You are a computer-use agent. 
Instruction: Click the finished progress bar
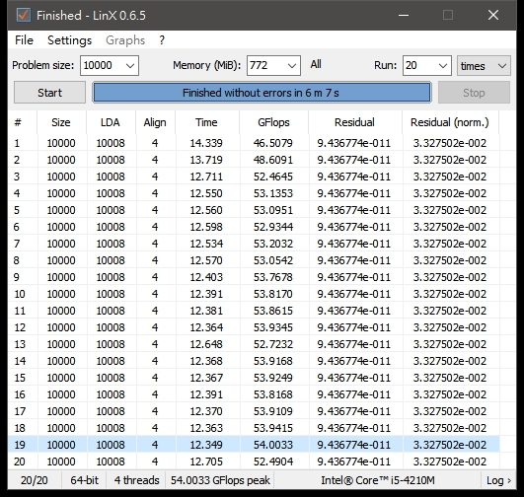(x=262, y=93)
